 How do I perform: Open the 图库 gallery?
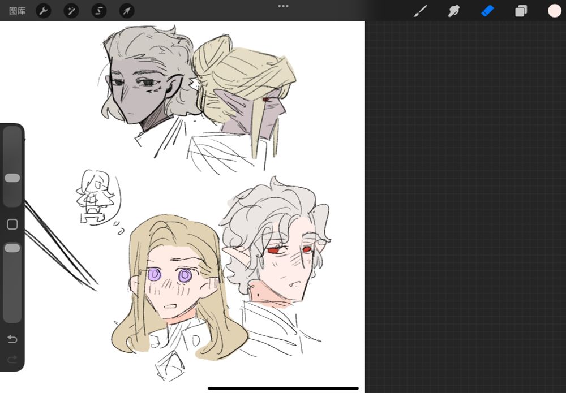(17, 11)
